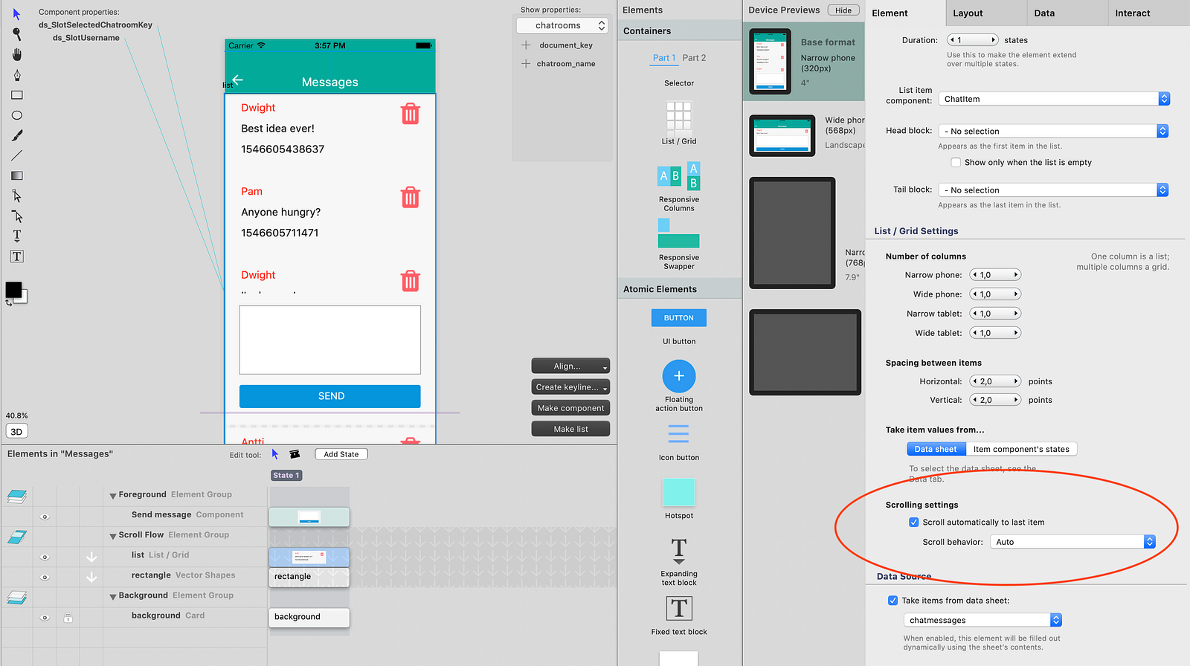Click the Hide device previews button
This screenshot has width=1190, height=666.
coord(843,10)
